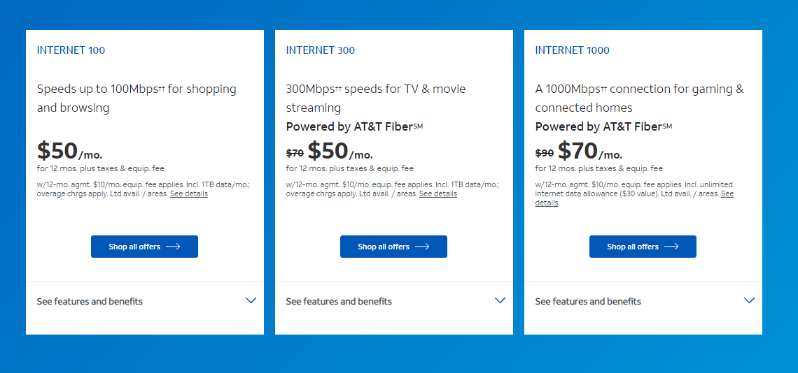
Task: Select the INTERNET 1000 plan heading
Action: 572,50
